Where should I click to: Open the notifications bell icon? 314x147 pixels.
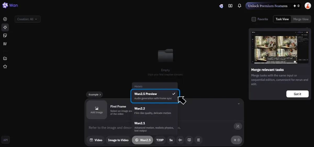pos(239,6)
